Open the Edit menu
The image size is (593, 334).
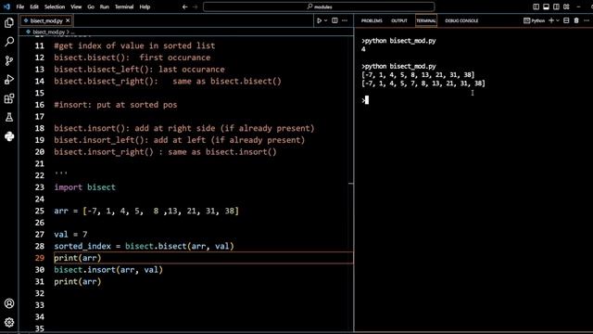(x=34, y=6)
